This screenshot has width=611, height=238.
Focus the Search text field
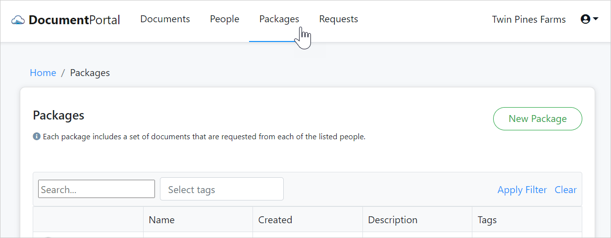(97, 190)
